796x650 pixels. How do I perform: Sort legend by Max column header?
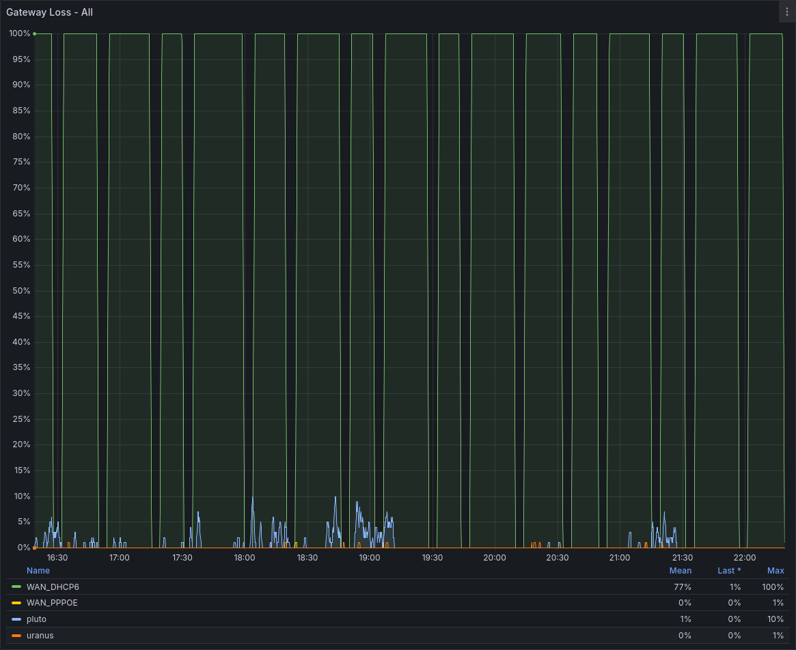pyautogui.click(x=776, y=570)
